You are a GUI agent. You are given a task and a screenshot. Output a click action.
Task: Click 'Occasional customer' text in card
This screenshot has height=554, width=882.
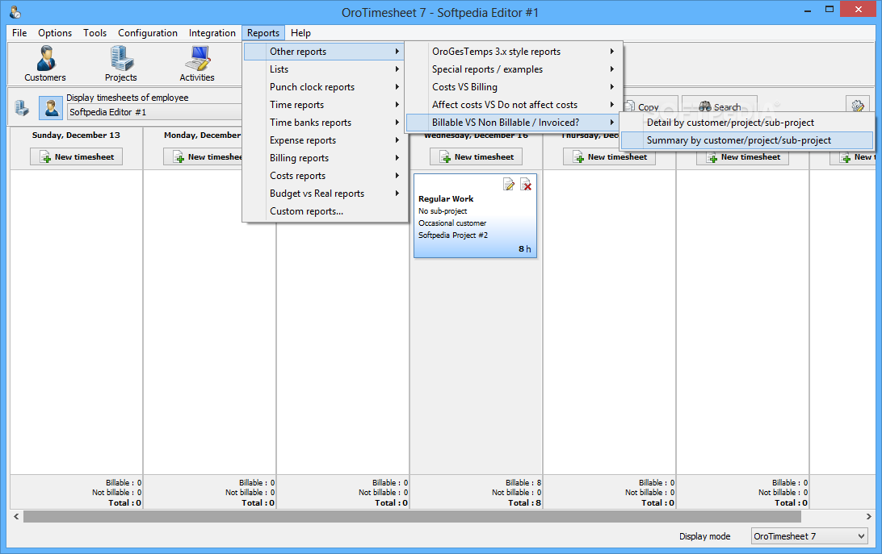pos(452,223)
